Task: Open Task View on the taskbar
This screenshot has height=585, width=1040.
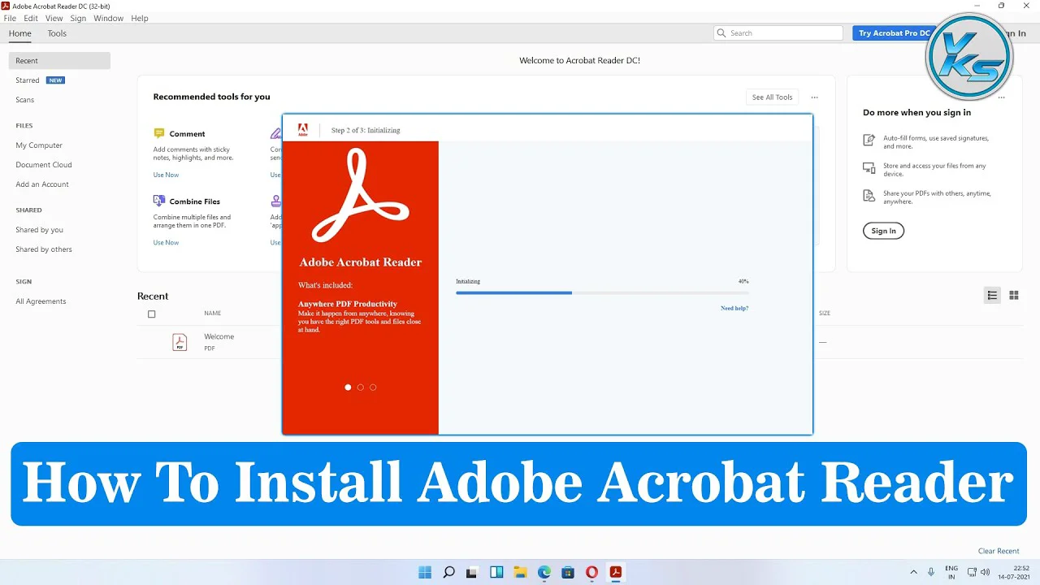Action: (472, 572)
